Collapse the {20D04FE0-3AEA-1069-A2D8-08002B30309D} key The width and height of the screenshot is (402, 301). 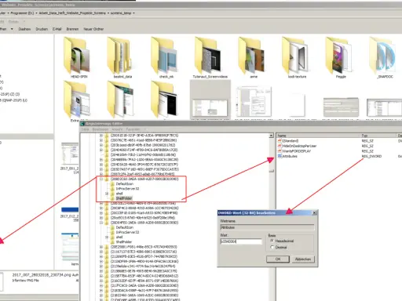(101, 223)
